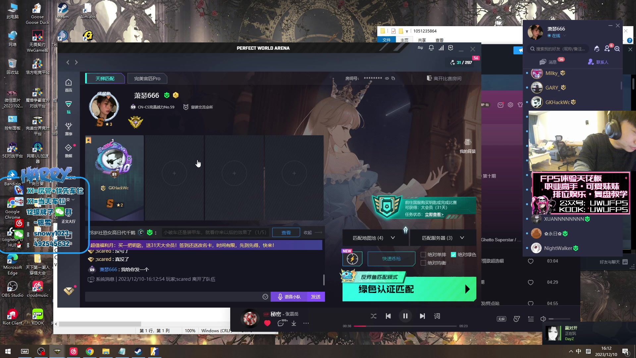Open the Windows Start menu
Screen dimensions: 636x358
coord(8,351)
